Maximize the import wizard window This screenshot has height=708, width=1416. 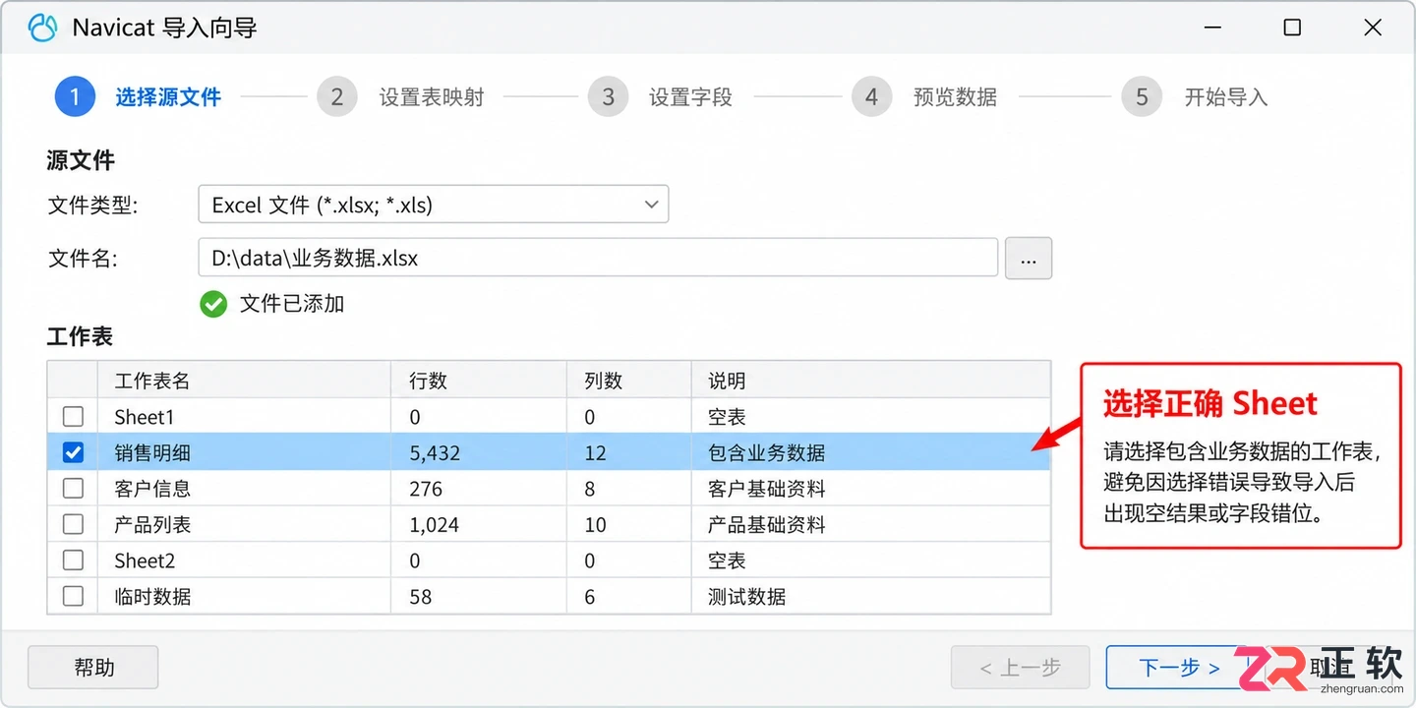coord(1292,28)
